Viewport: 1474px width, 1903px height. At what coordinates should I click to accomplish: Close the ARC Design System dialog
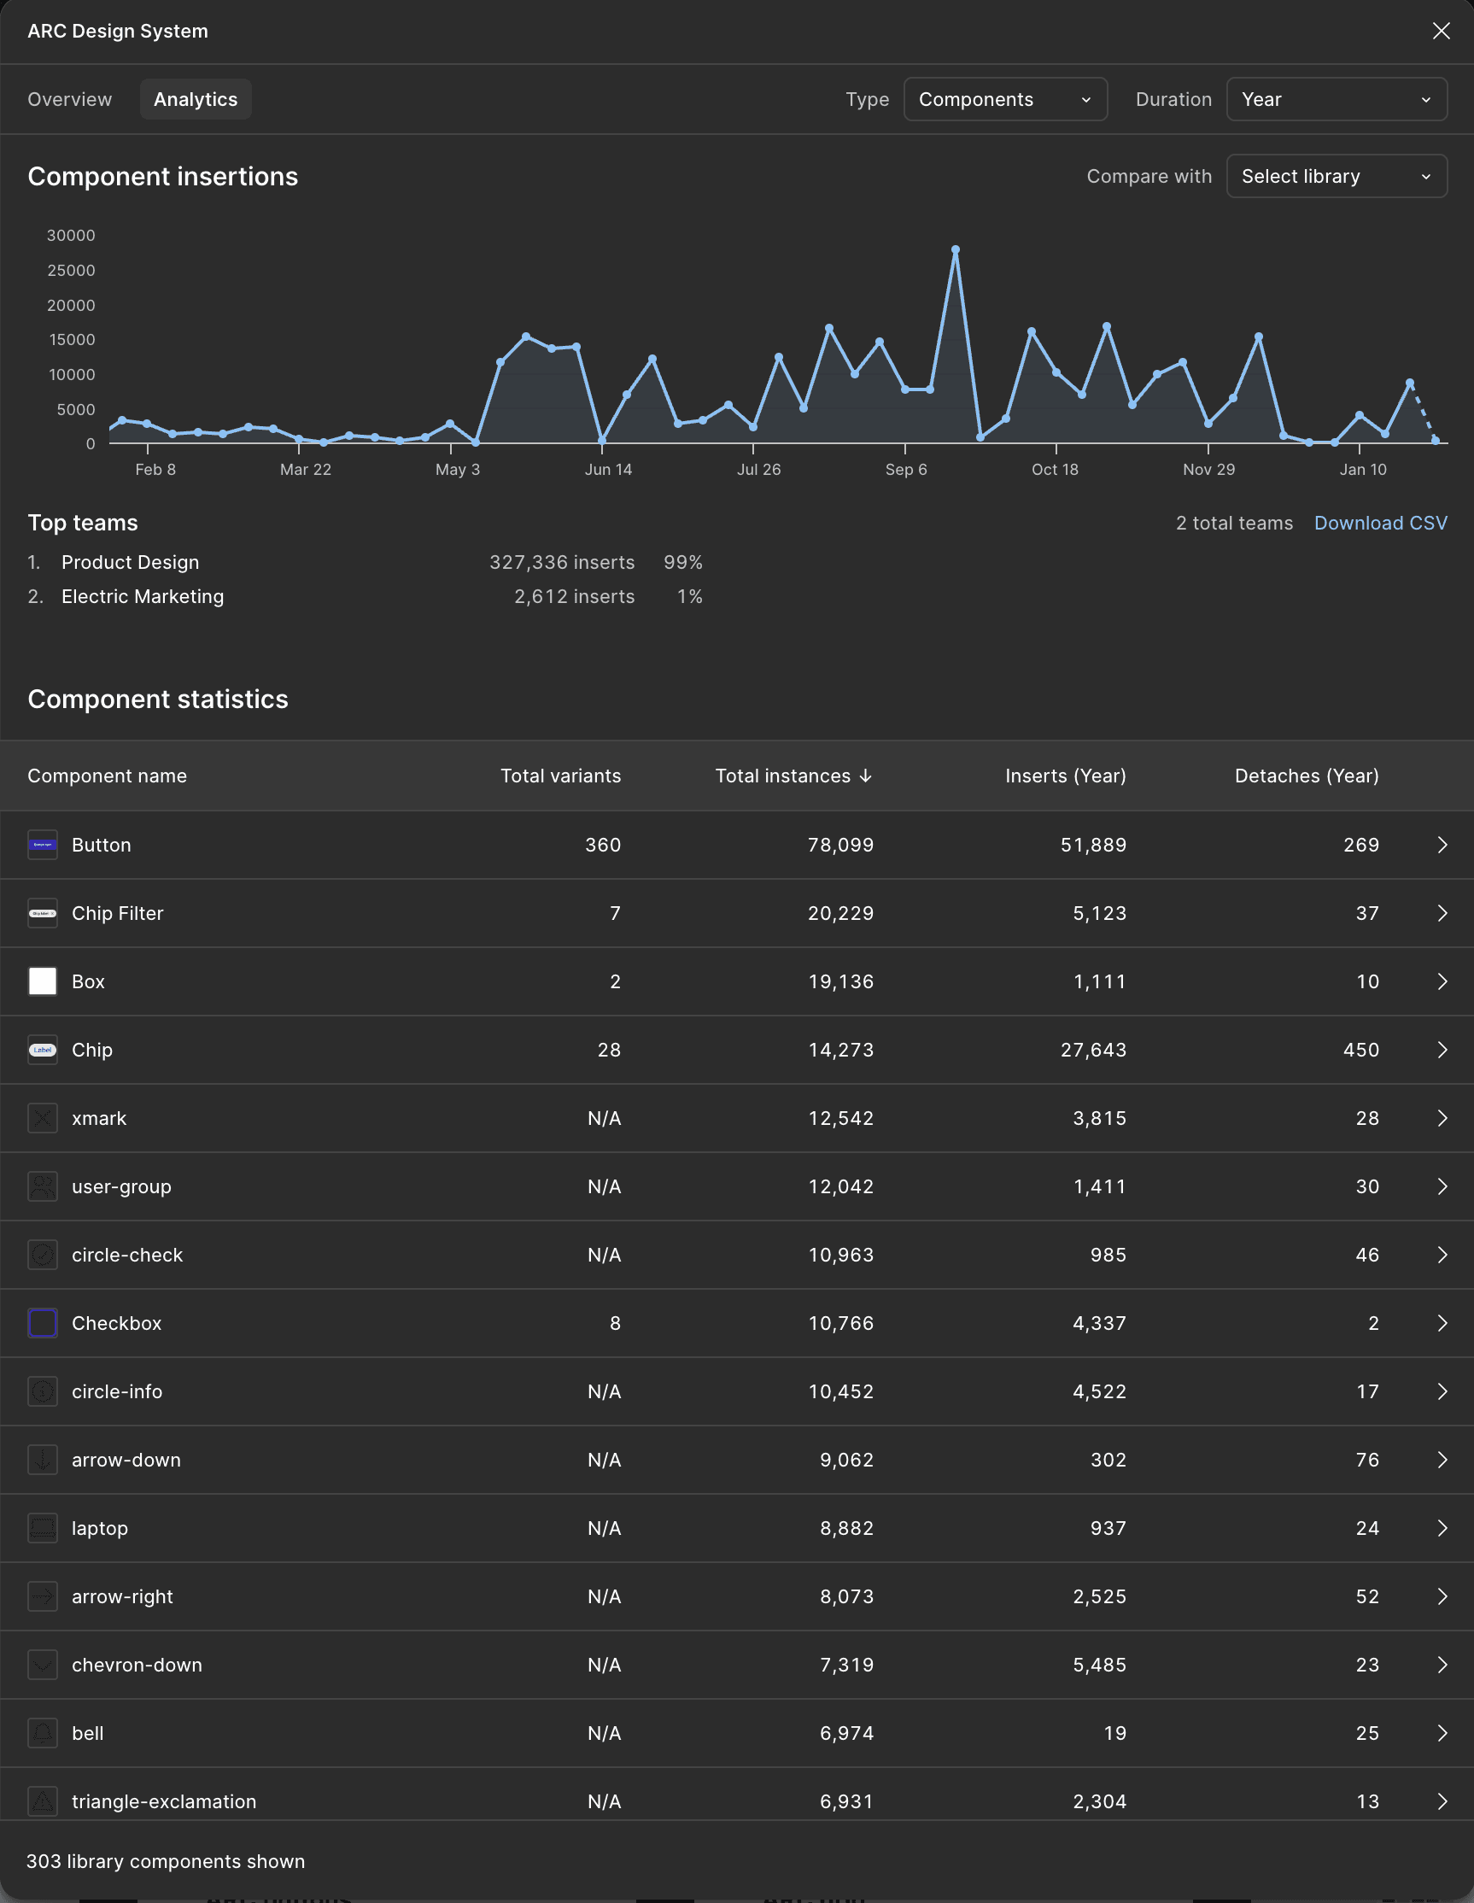[1441, 32]
